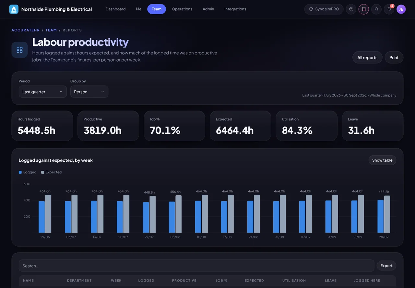This screenshot has height=288, width=415.
Task: Sort by the Utilisation column header
Action: click(x=294, y=281)
